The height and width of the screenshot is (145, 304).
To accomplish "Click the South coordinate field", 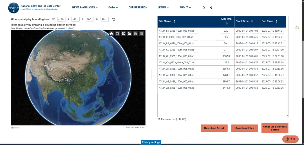I will pos(75,19).
